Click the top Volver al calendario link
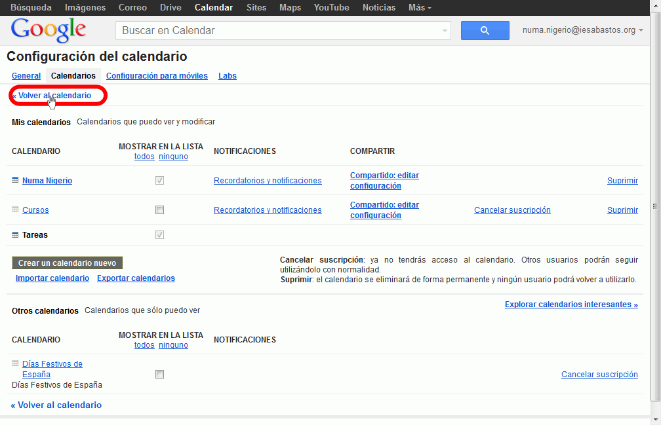The image size is (661, 425). click(52, 96)
